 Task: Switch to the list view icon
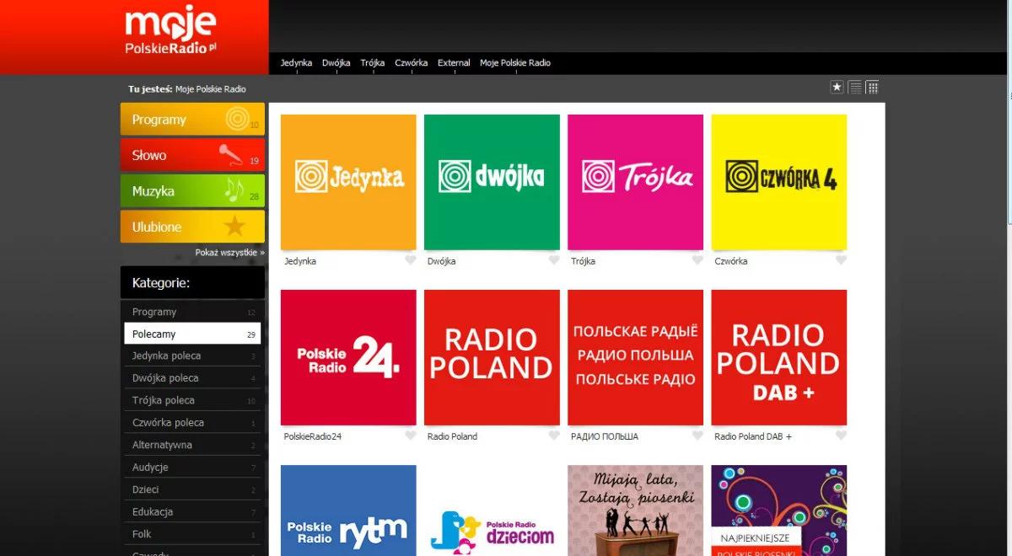tap(855, 87)
